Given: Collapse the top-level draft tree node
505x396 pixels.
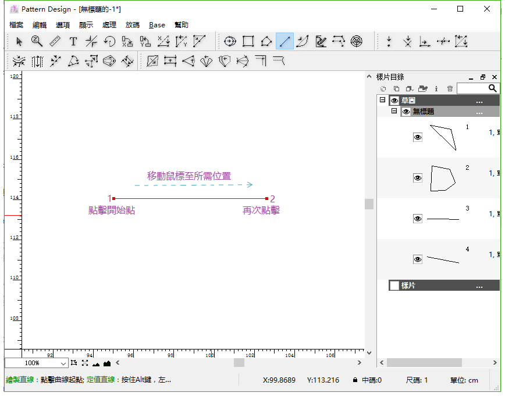Looking at the screenshot, I should [382, 100].
